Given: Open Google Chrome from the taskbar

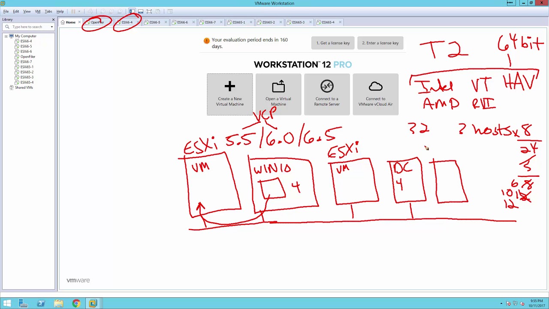Looking at the screenshot, I should click(76, 303).
